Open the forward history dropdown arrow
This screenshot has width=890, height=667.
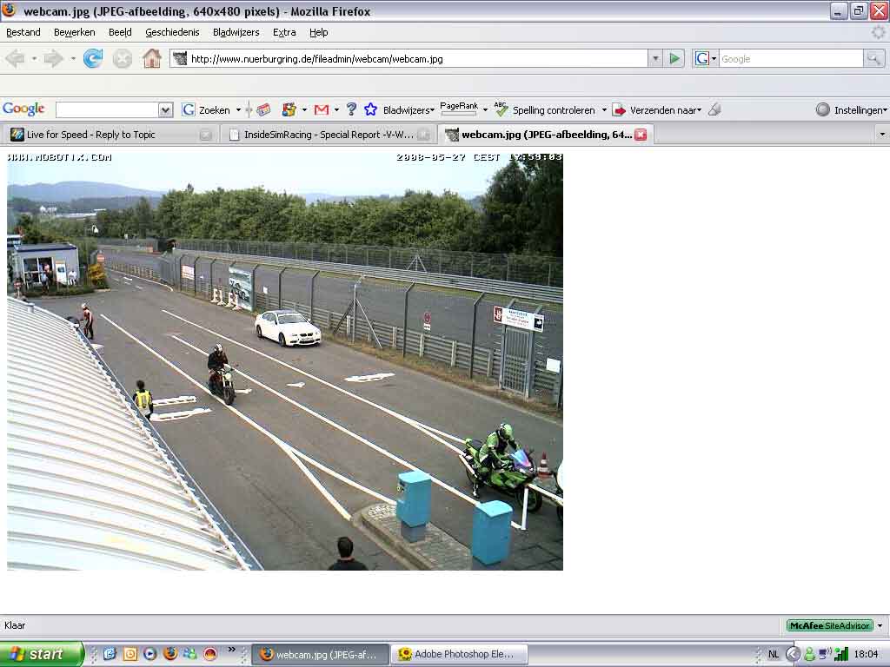click(73, 58)
